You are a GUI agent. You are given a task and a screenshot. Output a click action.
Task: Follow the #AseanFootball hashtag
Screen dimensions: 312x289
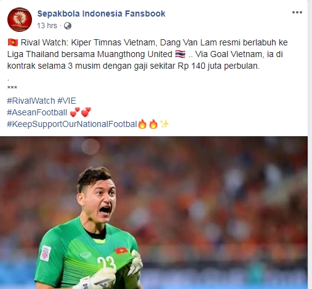[x=37, y=112]
